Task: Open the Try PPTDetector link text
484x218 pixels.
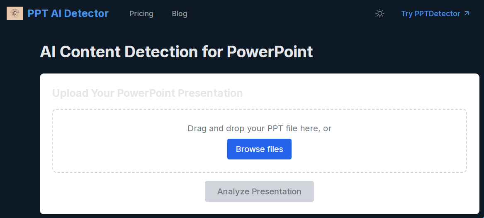Action: (430, 14)
